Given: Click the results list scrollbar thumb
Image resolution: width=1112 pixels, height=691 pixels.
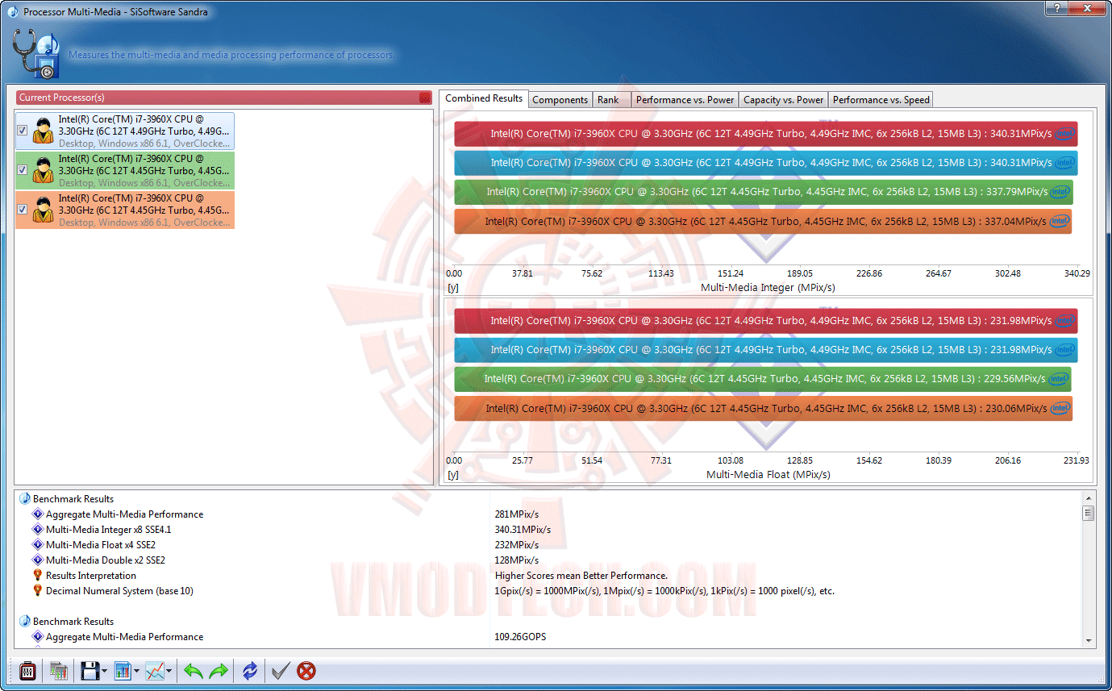Looking at the screenshot, I should tap(1088, 513).
